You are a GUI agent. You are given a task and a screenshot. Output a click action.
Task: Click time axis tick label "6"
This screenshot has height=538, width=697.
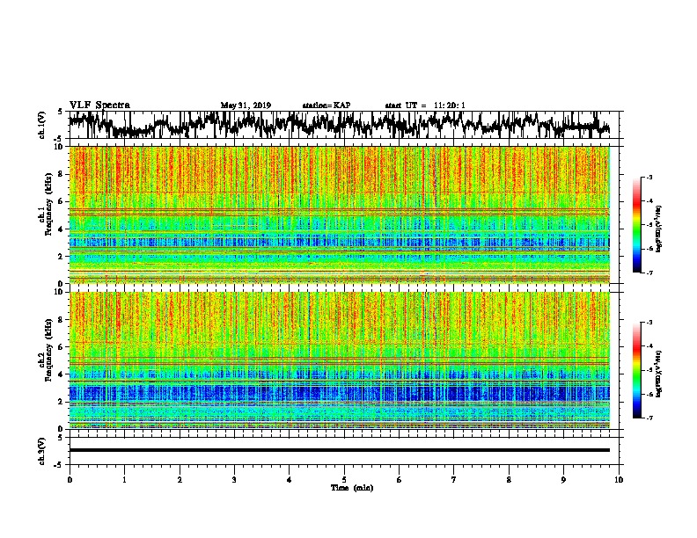400,480
